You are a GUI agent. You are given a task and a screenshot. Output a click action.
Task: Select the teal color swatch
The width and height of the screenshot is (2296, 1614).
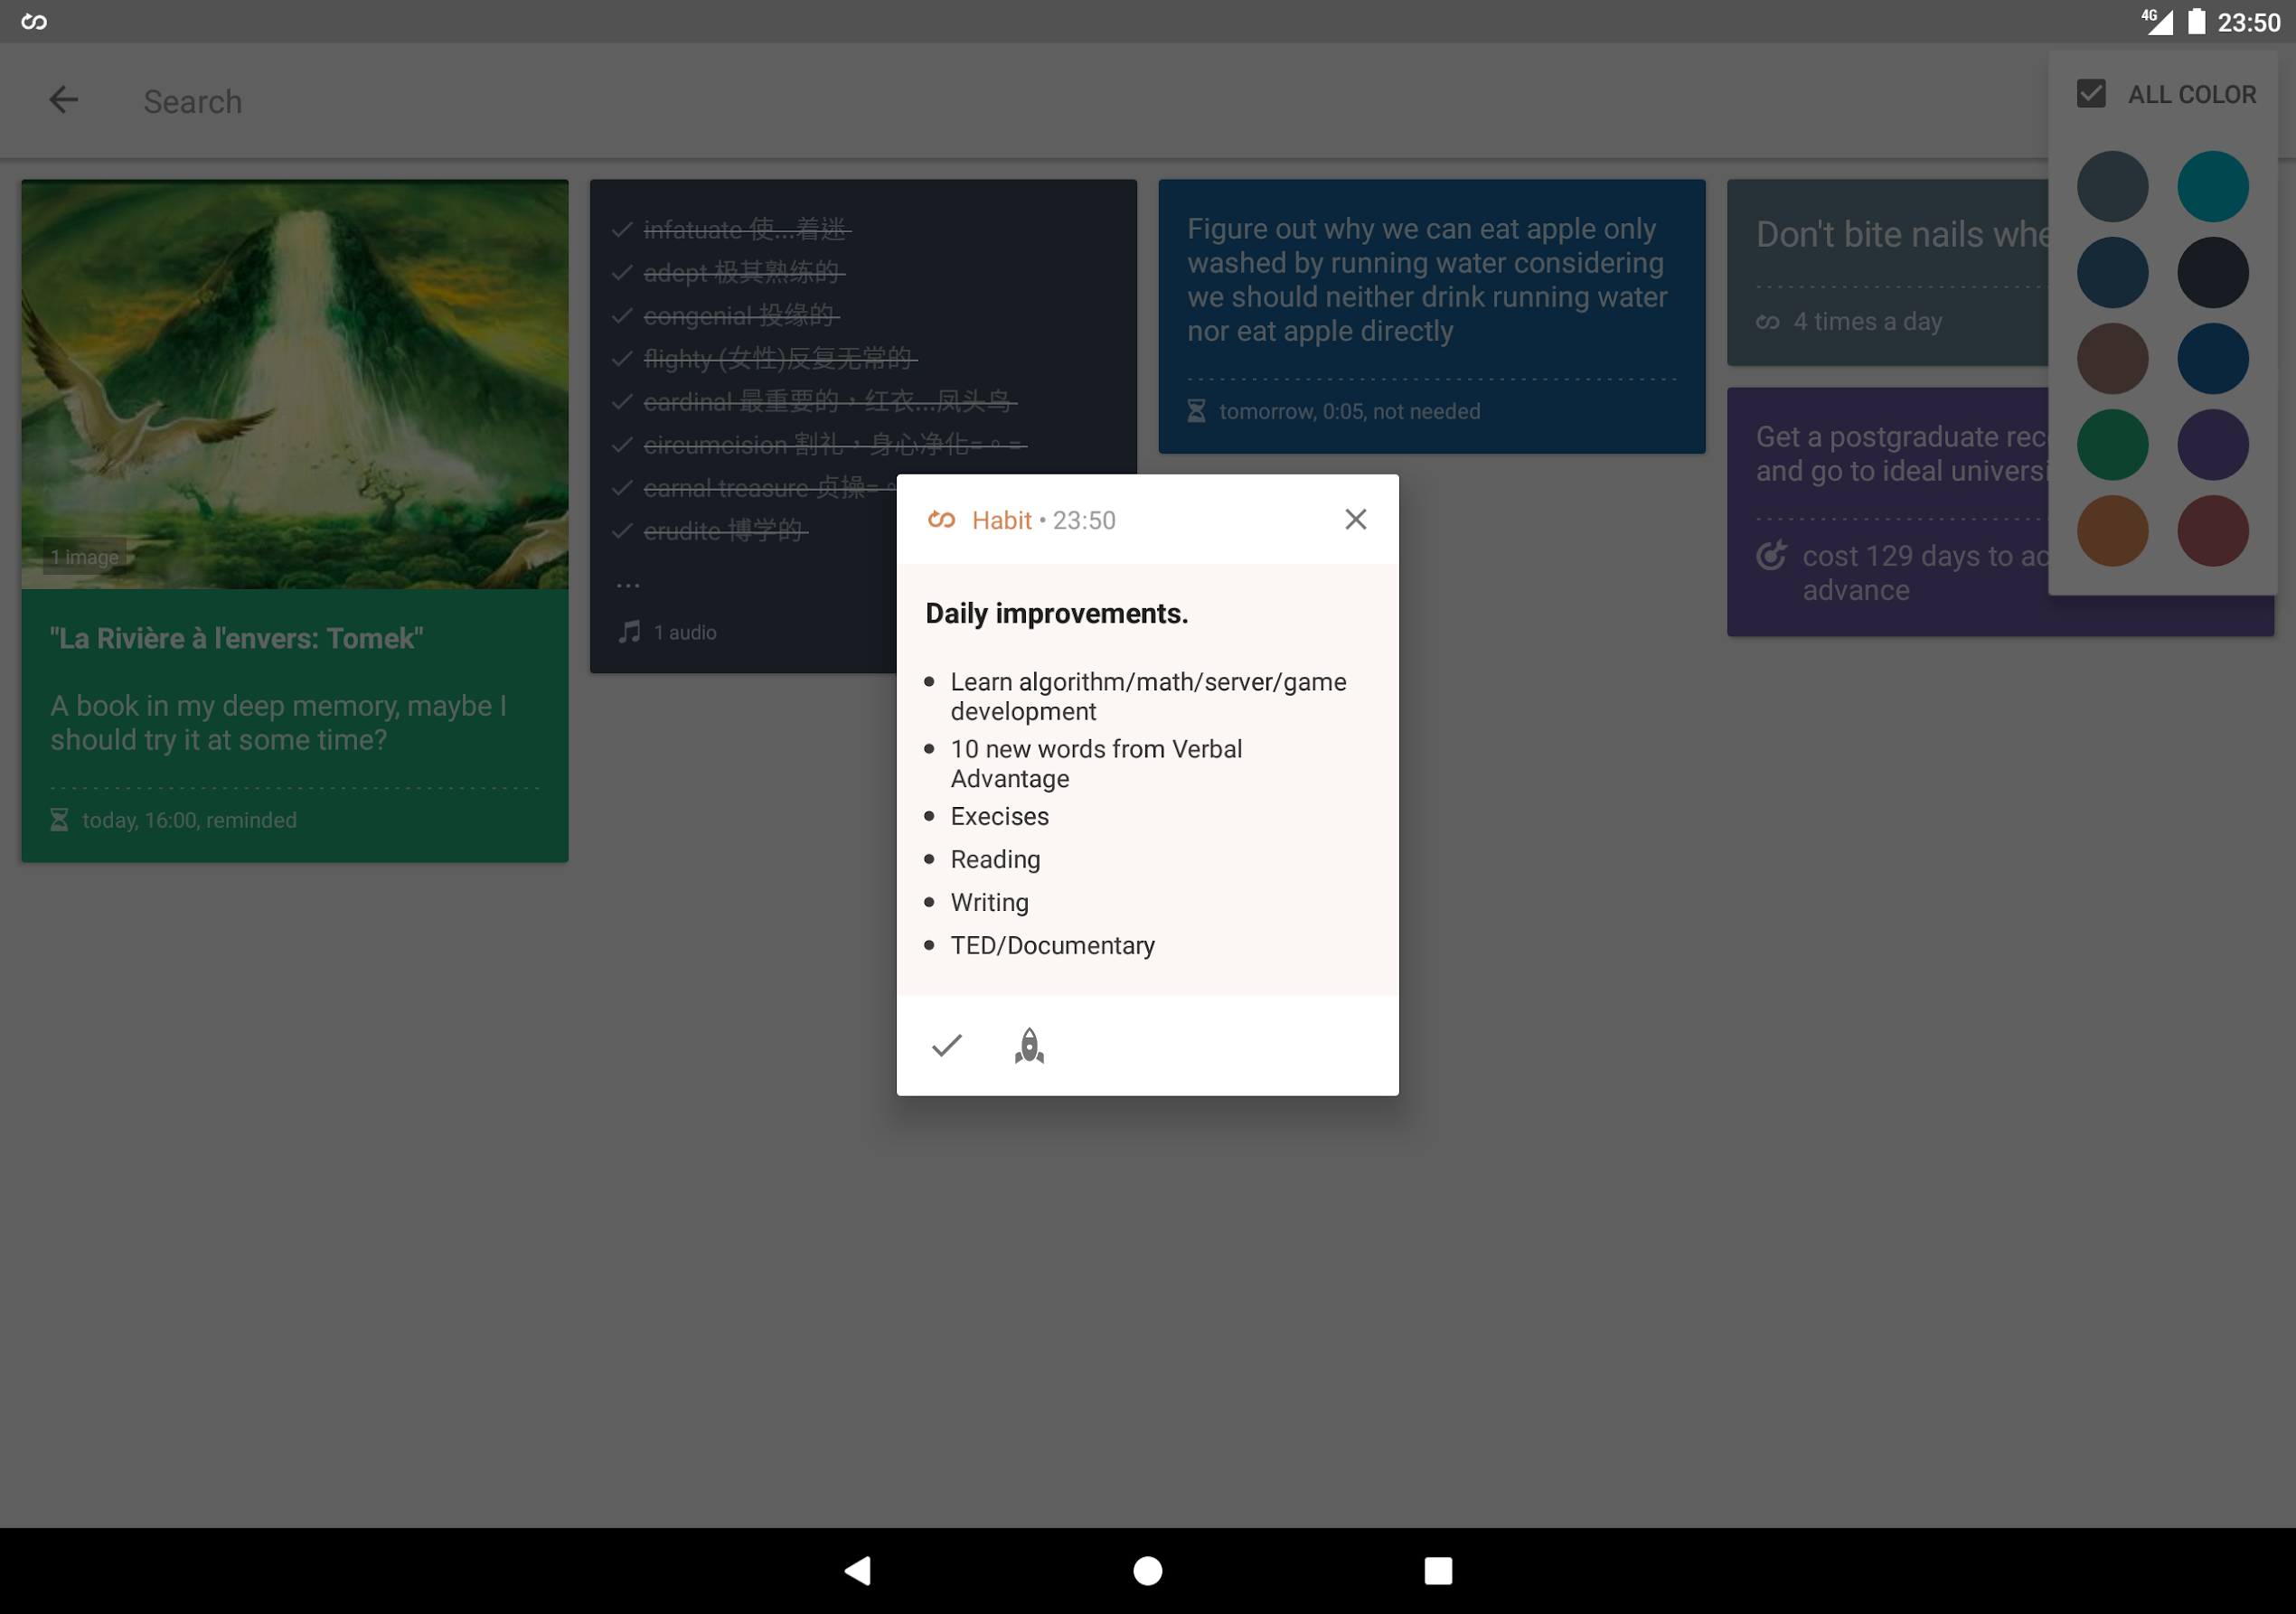pos(2212,186)
